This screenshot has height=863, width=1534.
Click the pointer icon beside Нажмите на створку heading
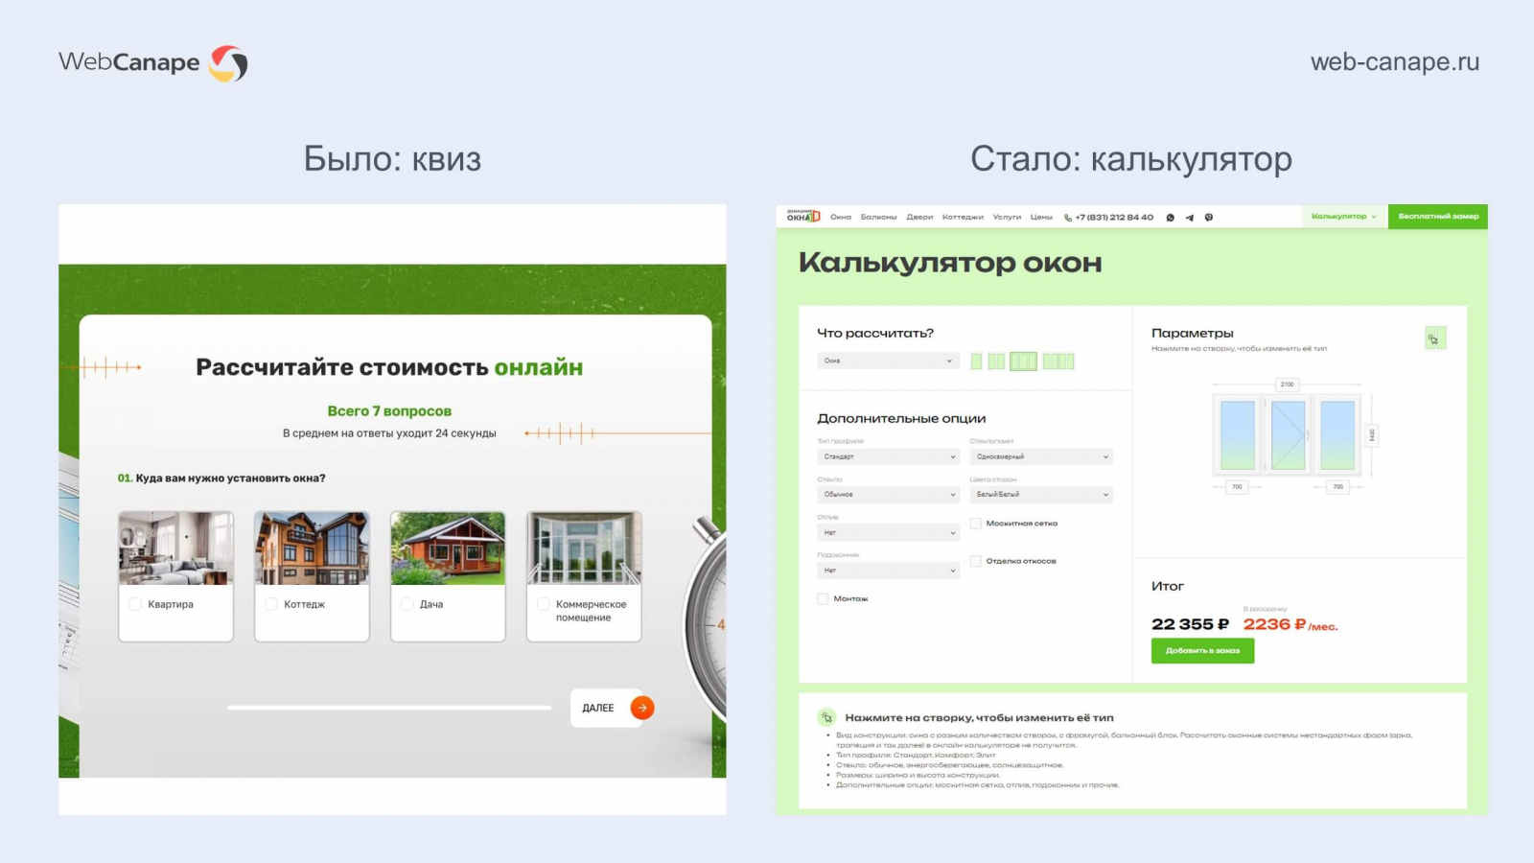tap(826, 717)
